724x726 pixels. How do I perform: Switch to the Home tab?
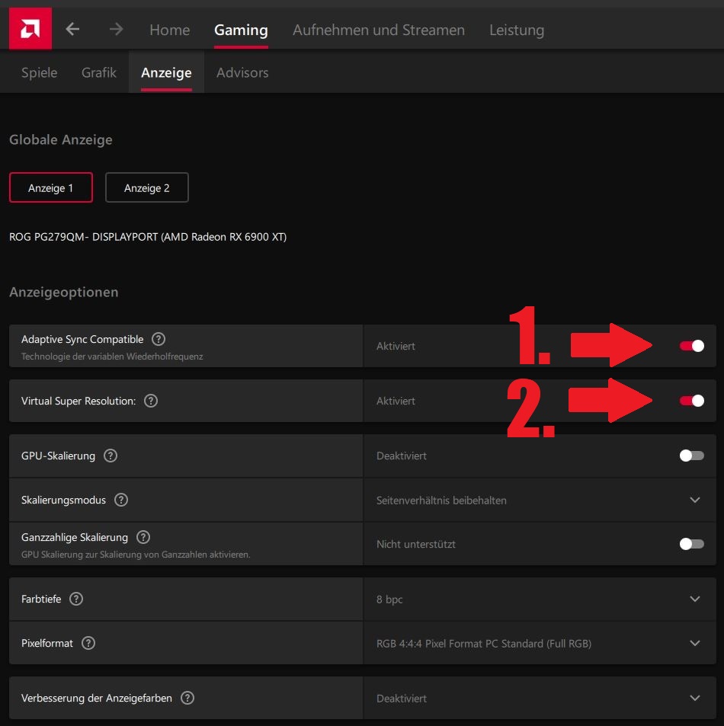(x=169, y=30)
